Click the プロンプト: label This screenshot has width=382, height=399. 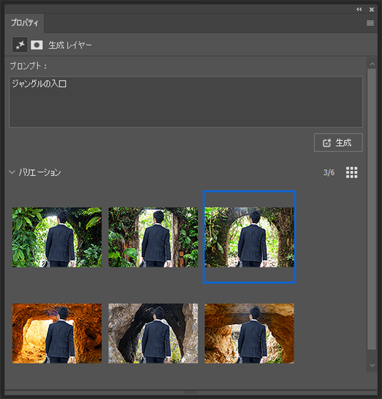[28, 66]
